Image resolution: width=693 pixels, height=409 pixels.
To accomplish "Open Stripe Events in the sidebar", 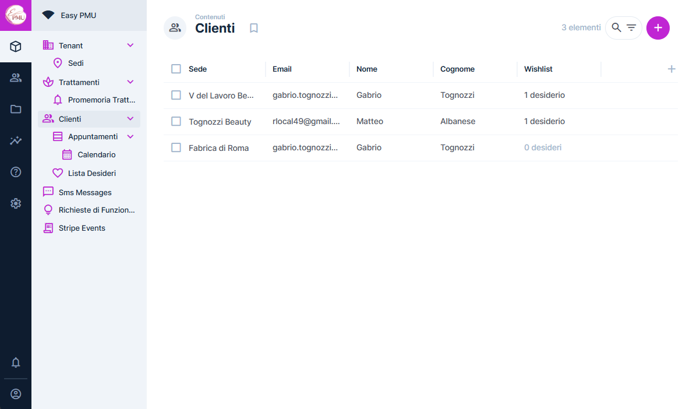I will [82, 228].
